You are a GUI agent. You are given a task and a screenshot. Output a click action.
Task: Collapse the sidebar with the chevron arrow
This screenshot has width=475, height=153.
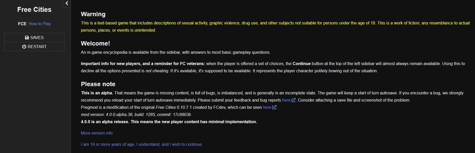pos(67,3)
